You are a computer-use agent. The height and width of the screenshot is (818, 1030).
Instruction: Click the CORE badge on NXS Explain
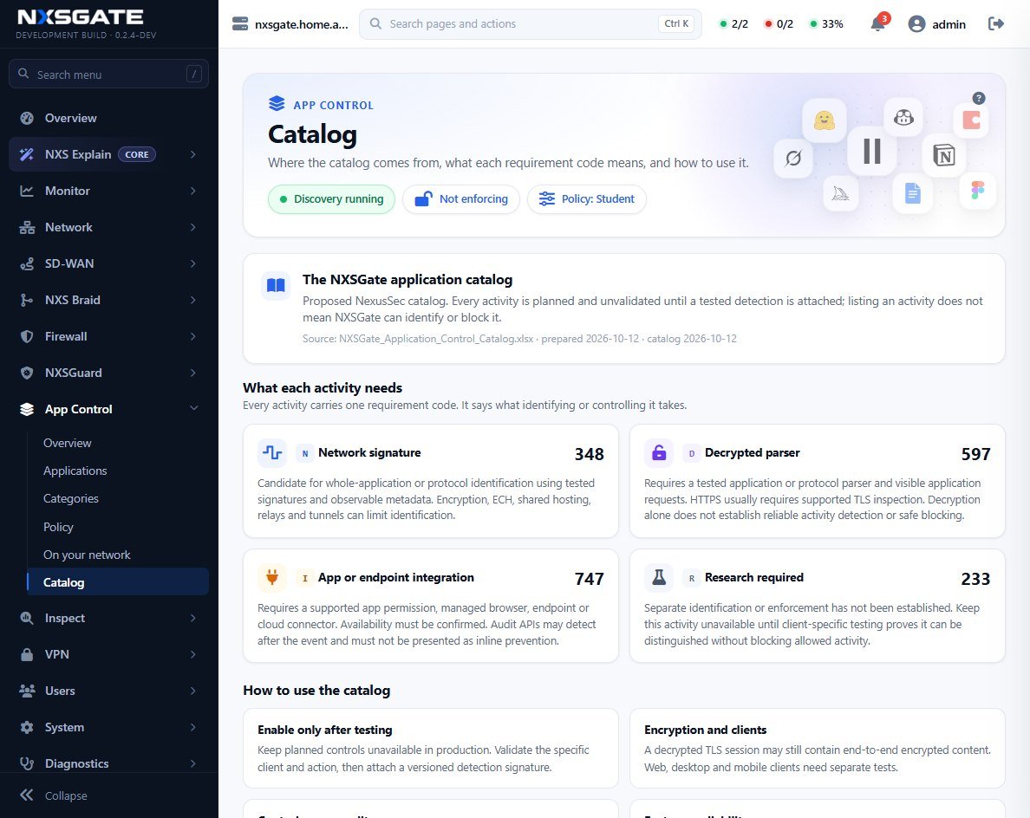[137, 154]
